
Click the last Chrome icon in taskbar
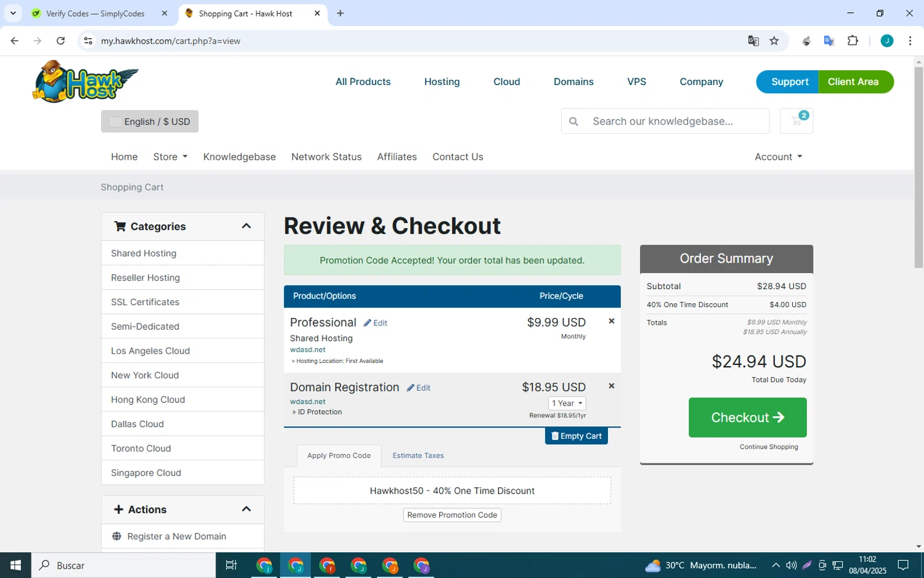tap(421, 565)
